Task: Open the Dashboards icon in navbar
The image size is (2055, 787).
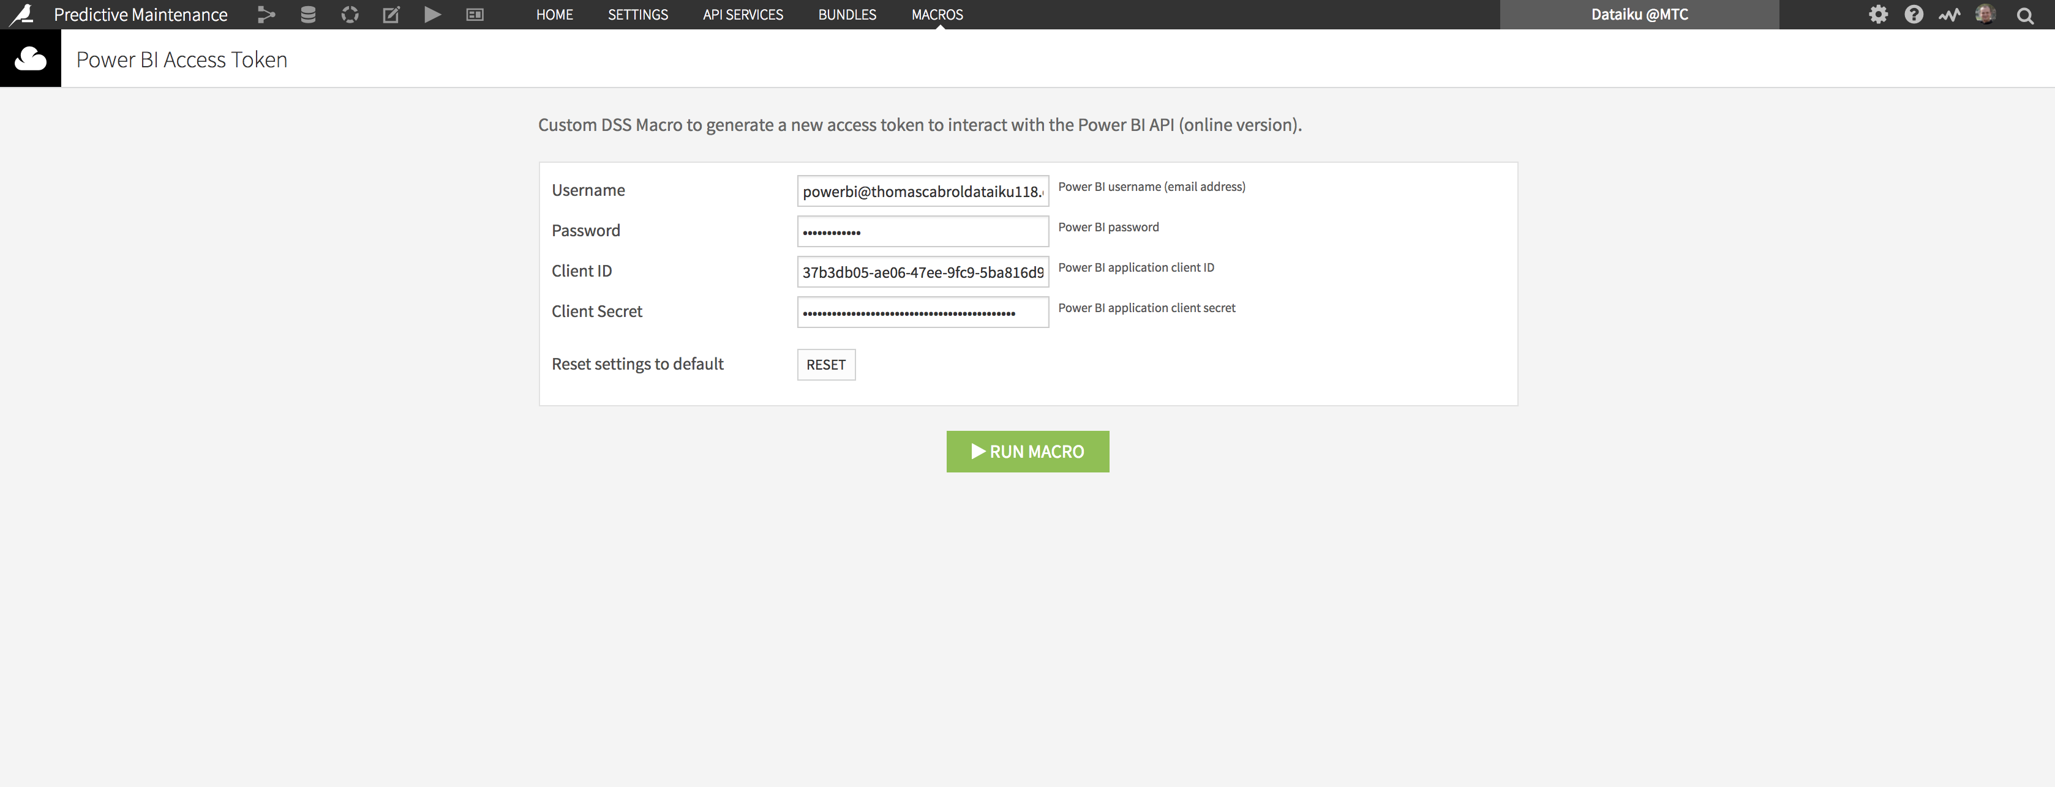Action: point(475,14)
